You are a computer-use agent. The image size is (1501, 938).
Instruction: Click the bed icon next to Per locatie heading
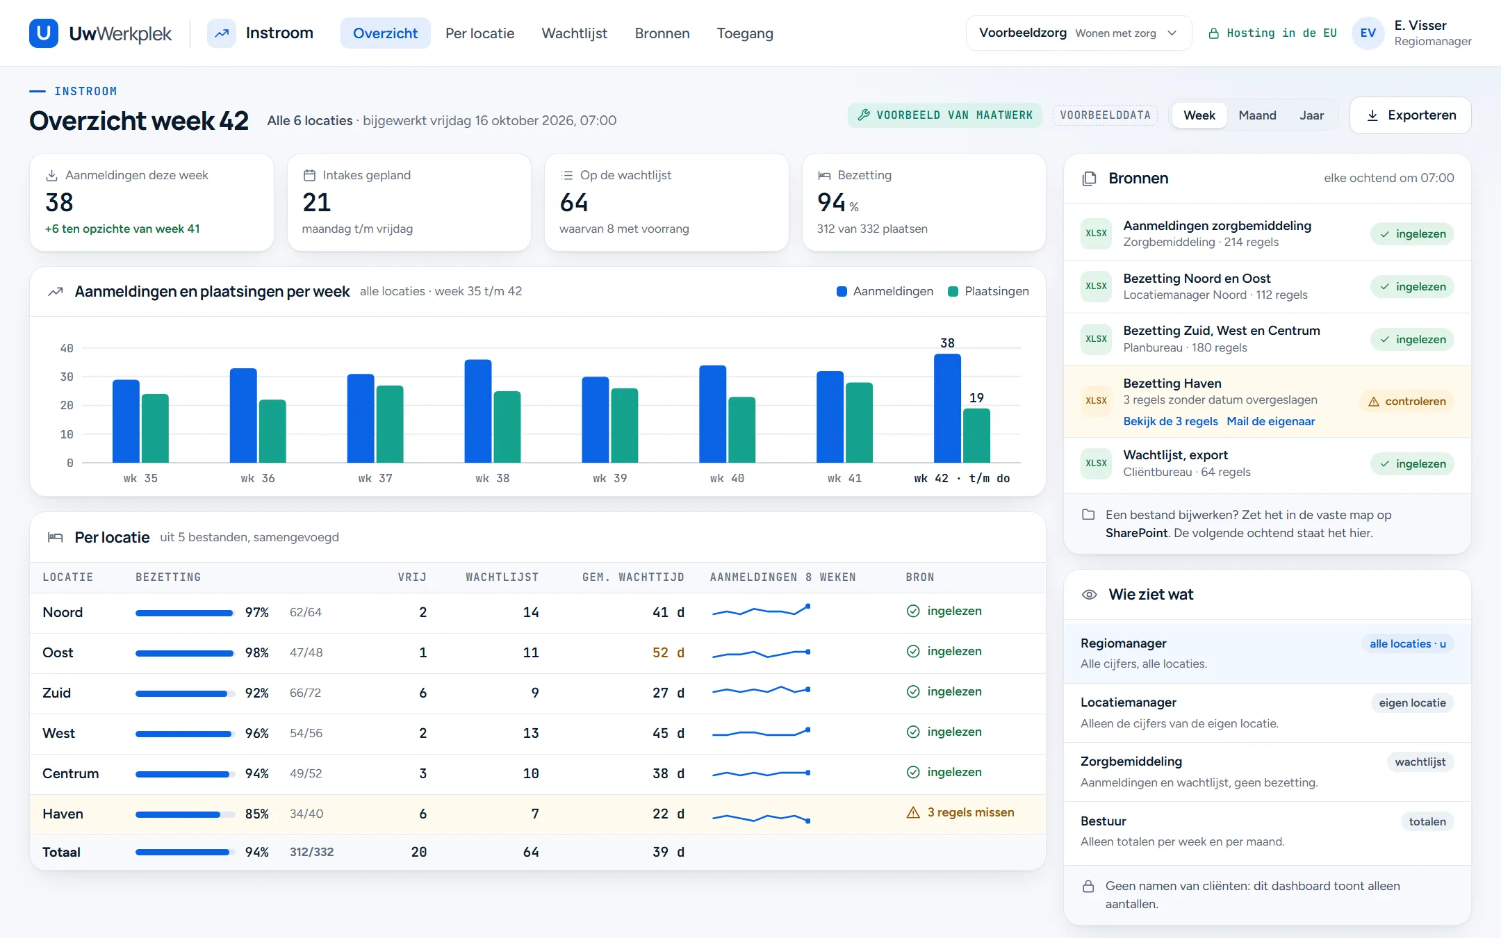pyautogui.click(x=55, y=537)
